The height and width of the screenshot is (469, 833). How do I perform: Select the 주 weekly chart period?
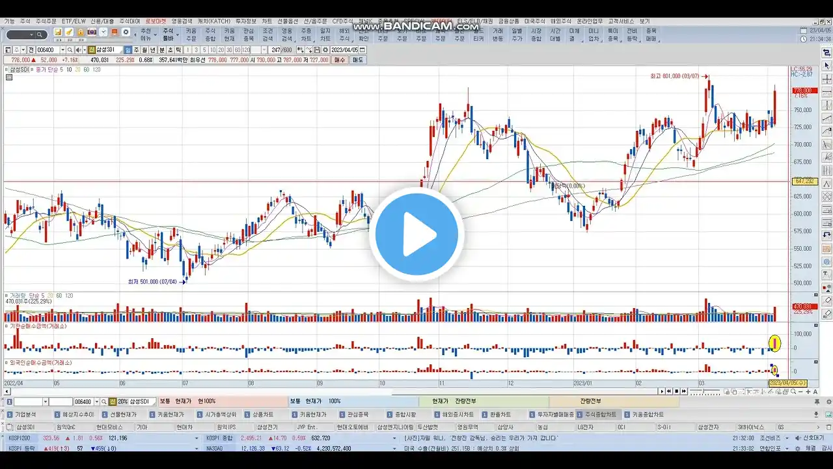136,50
